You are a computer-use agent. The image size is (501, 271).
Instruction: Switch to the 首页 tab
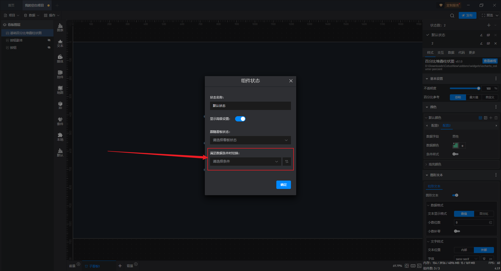click(x=11, y=5)
